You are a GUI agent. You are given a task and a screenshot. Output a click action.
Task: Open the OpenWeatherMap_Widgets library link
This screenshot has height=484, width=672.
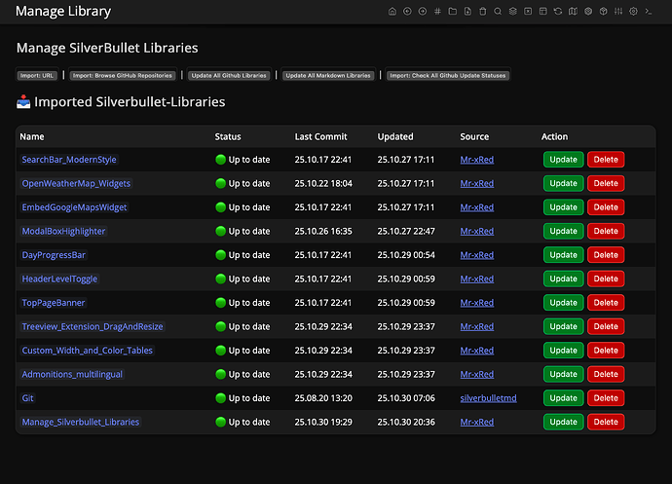click(x=76, y=183)
